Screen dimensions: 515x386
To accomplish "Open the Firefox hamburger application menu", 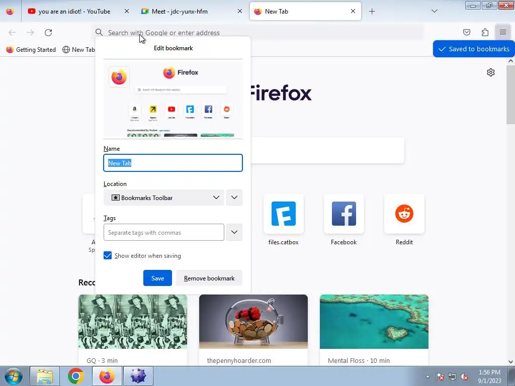I will pyautogui.click(x=503, y=32).
